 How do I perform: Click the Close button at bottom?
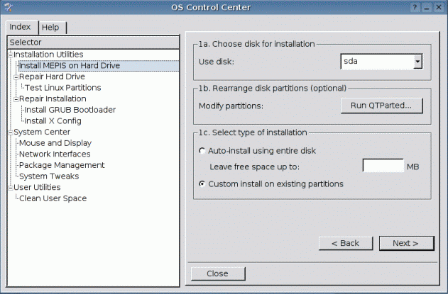(218, 273)
